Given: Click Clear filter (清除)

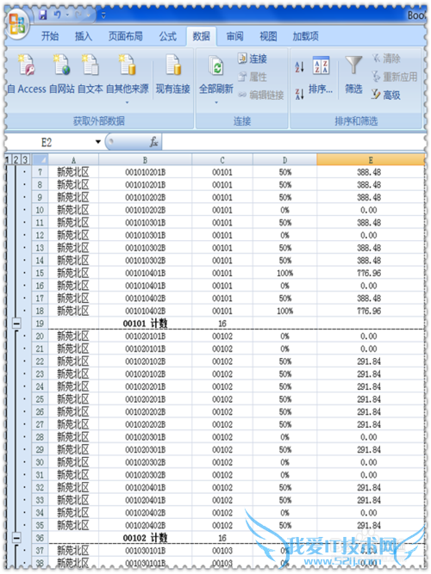Looking at the screenshot, I should coord(386,59).
